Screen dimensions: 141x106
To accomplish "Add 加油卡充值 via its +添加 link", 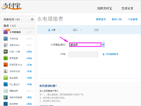I will pos(29,71).
